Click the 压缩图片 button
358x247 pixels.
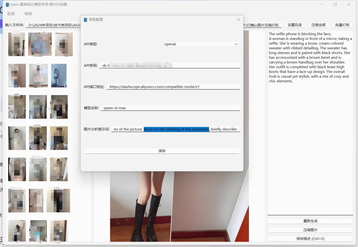click(310, 230)
